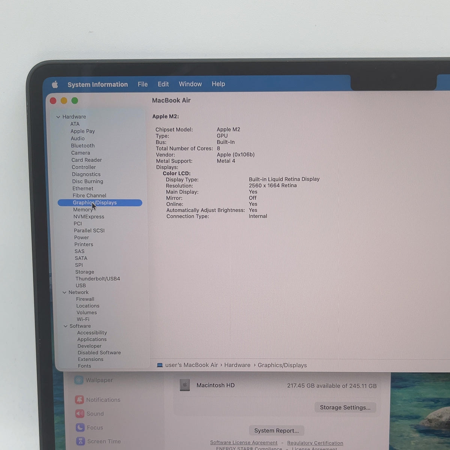
Task: Select Card Reader in the sidebar
Action: point(87,160)
